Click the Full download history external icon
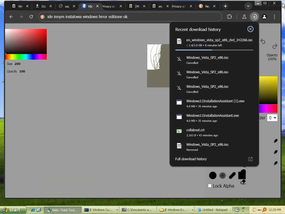 pyautogui.click(x=250, y=159)
